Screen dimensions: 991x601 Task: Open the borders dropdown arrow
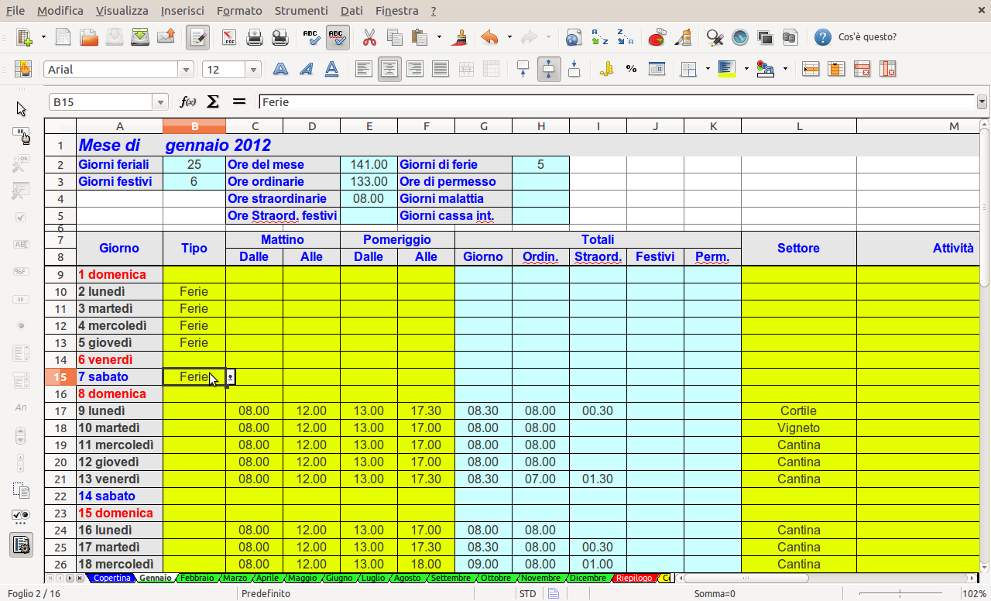(x=708, y=69)
